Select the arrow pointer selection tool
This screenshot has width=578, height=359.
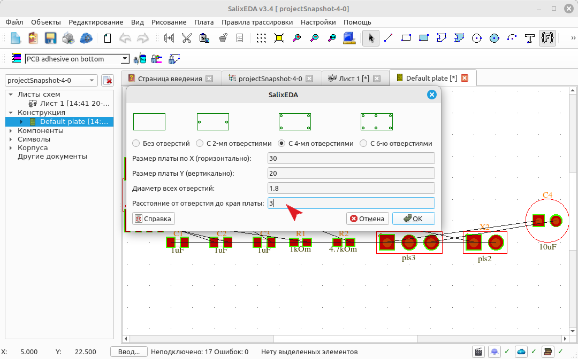(x=371, y=38)
